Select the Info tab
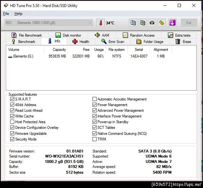 pos(54,41)
